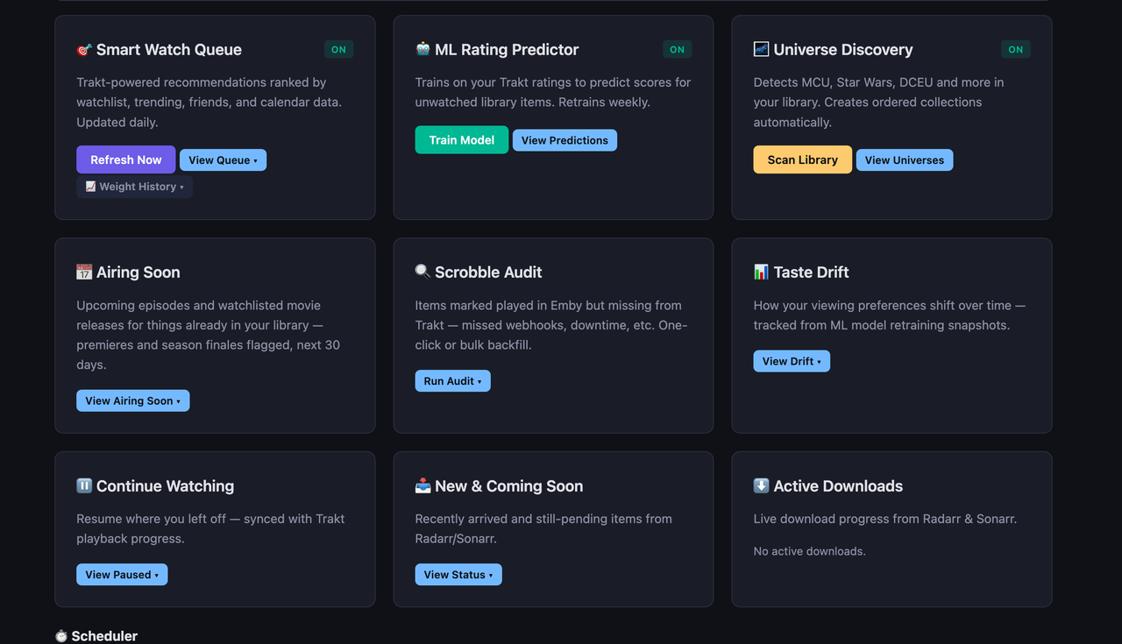Click the inbox icon beside New & Coming Soon
Viewport: 1122px width, 644px height.
pos(423,485)
